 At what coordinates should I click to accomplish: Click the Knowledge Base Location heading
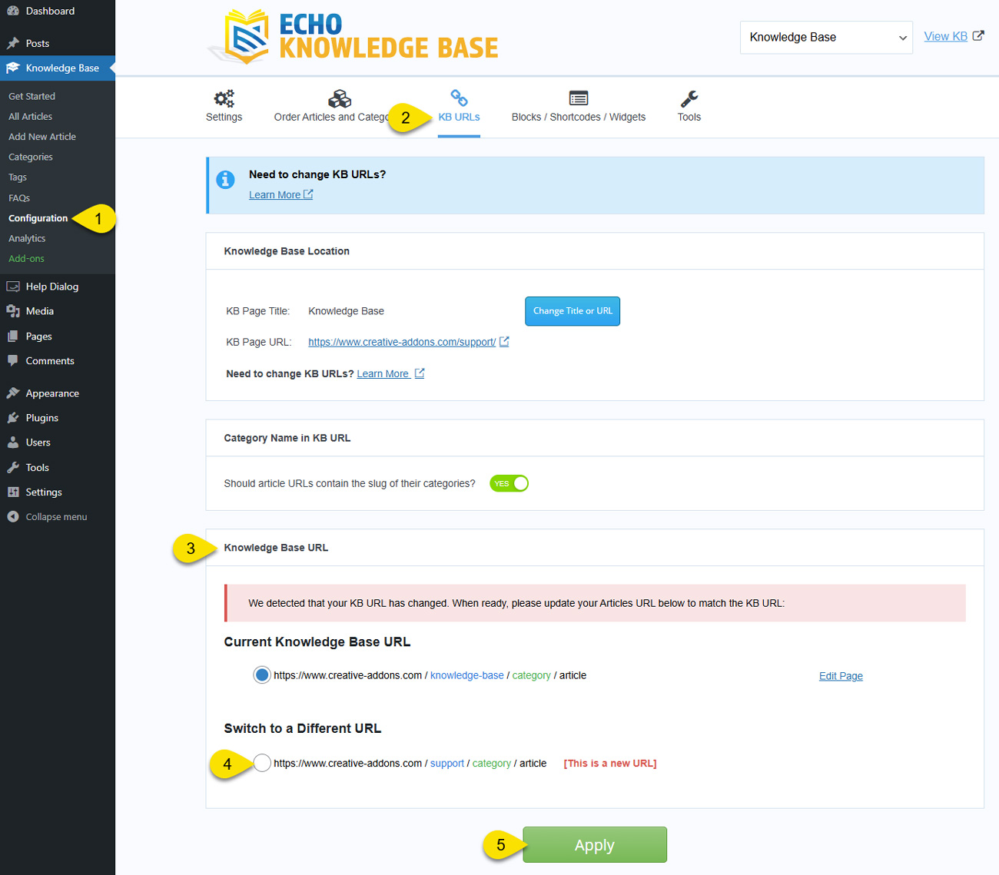[287, 251]
